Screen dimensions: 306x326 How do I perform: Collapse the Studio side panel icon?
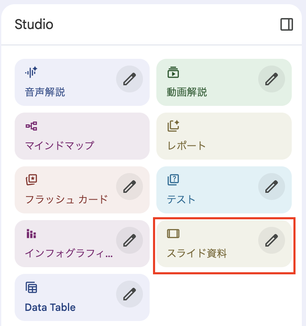287,24
